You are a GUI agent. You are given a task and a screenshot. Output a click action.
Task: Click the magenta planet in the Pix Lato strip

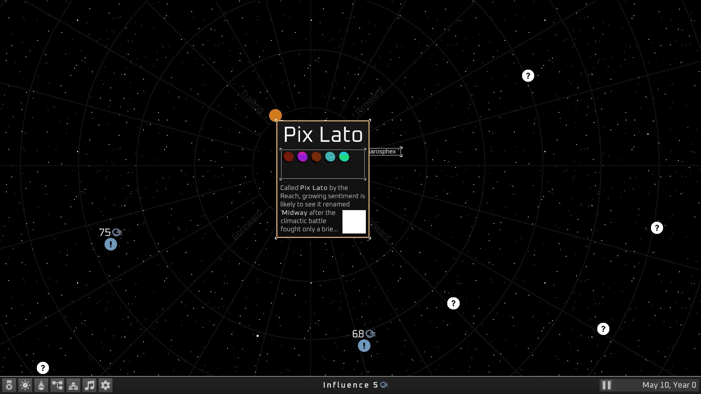coord(303,157)
